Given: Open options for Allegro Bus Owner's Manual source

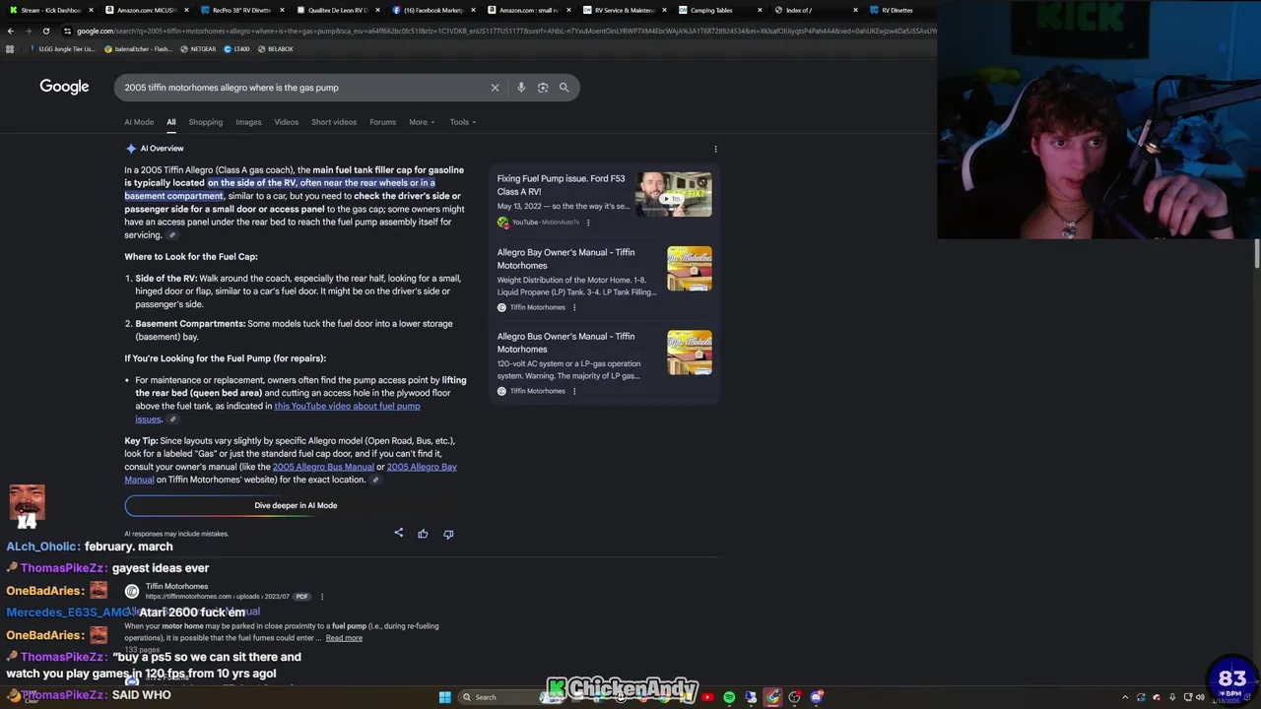Looking at the screenshot, I should tap(574, 391).
